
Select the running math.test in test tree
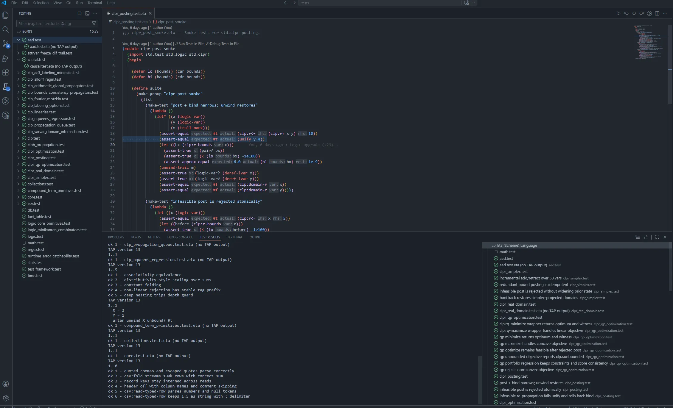[x=35, y=243]
